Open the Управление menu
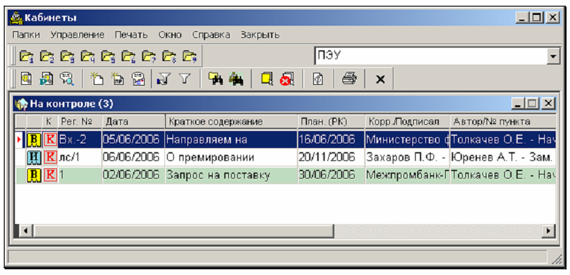The width and height of the screenshot is (570, 275). coord(77,35)
